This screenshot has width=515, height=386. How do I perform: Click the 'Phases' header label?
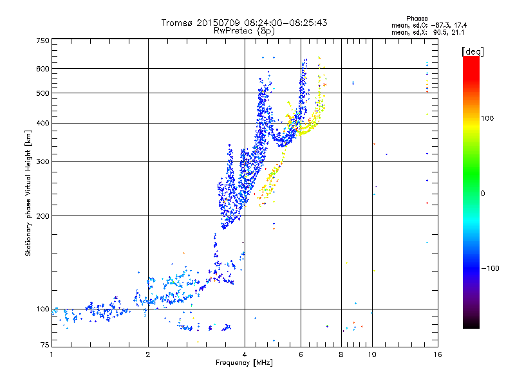417,19
